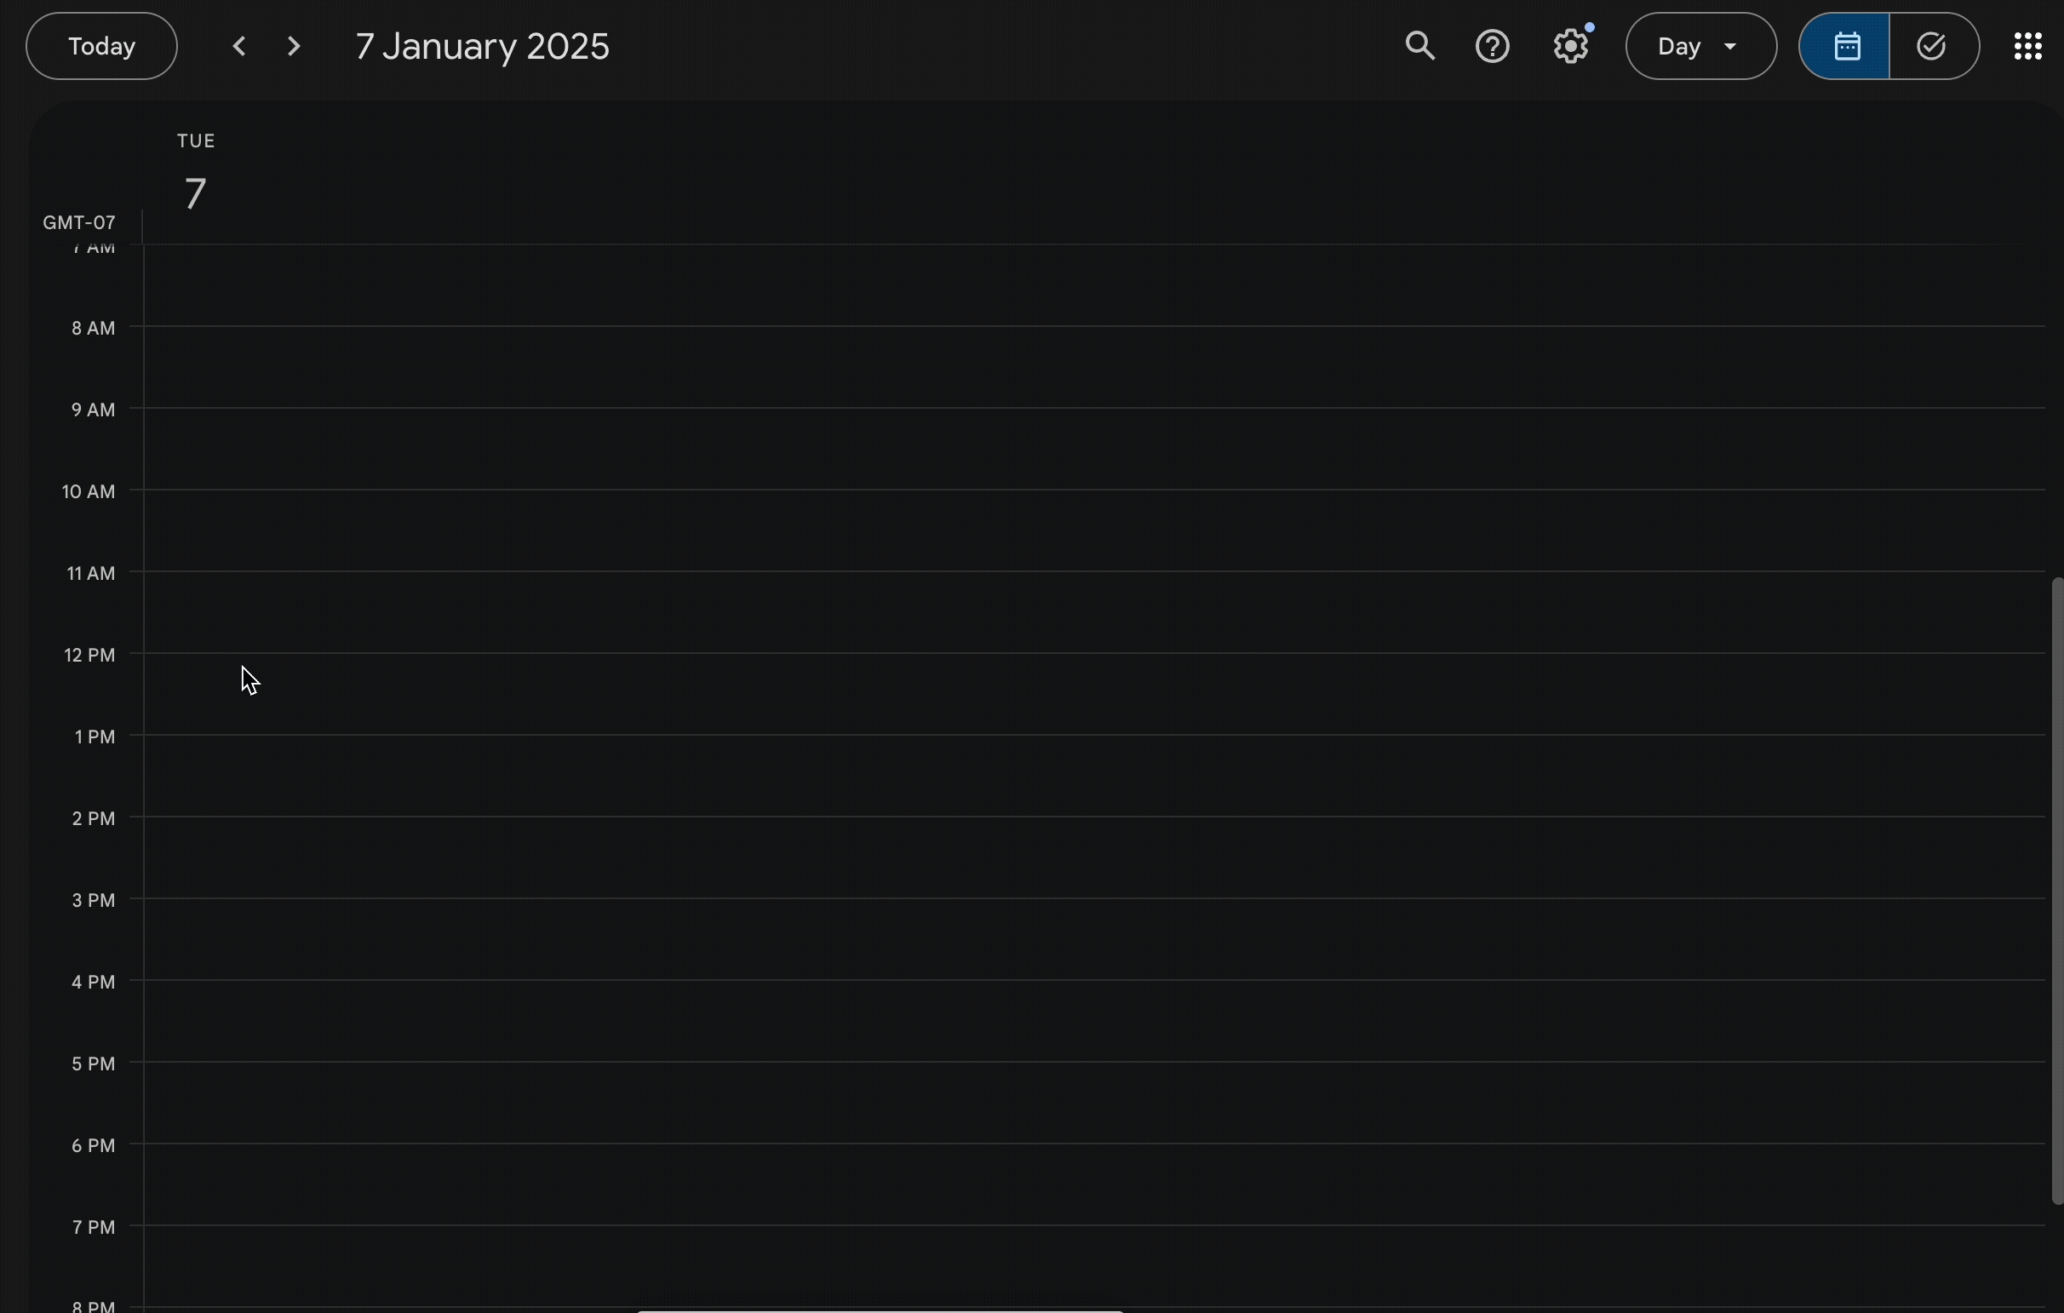Click the GMT-07 timezone label
The height and width of the screenshot is (1313, 2064).
[79, 223]
